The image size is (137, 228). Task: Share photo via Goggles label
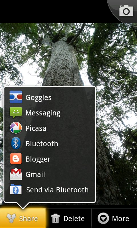click(39, 98)
